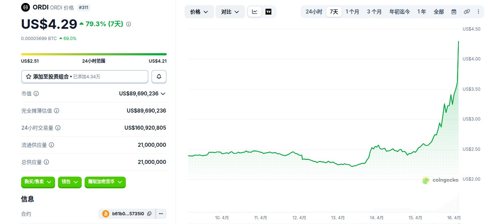Click the 信息 section heading
The image size is (496, 224).
[x=27, y=199]
